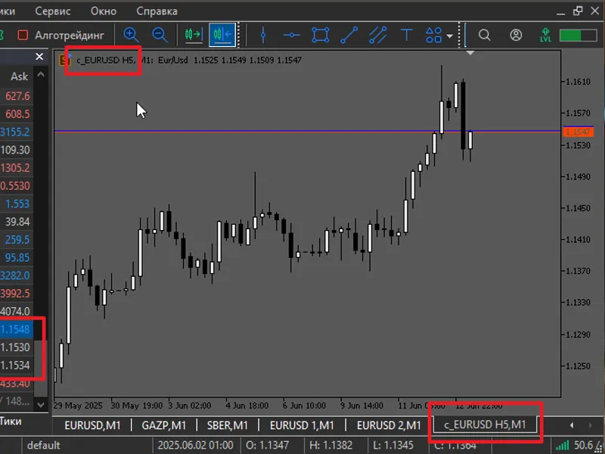Switch to the GAZP,M1 chart tab
605x454 pixels.
click(164, 425)
